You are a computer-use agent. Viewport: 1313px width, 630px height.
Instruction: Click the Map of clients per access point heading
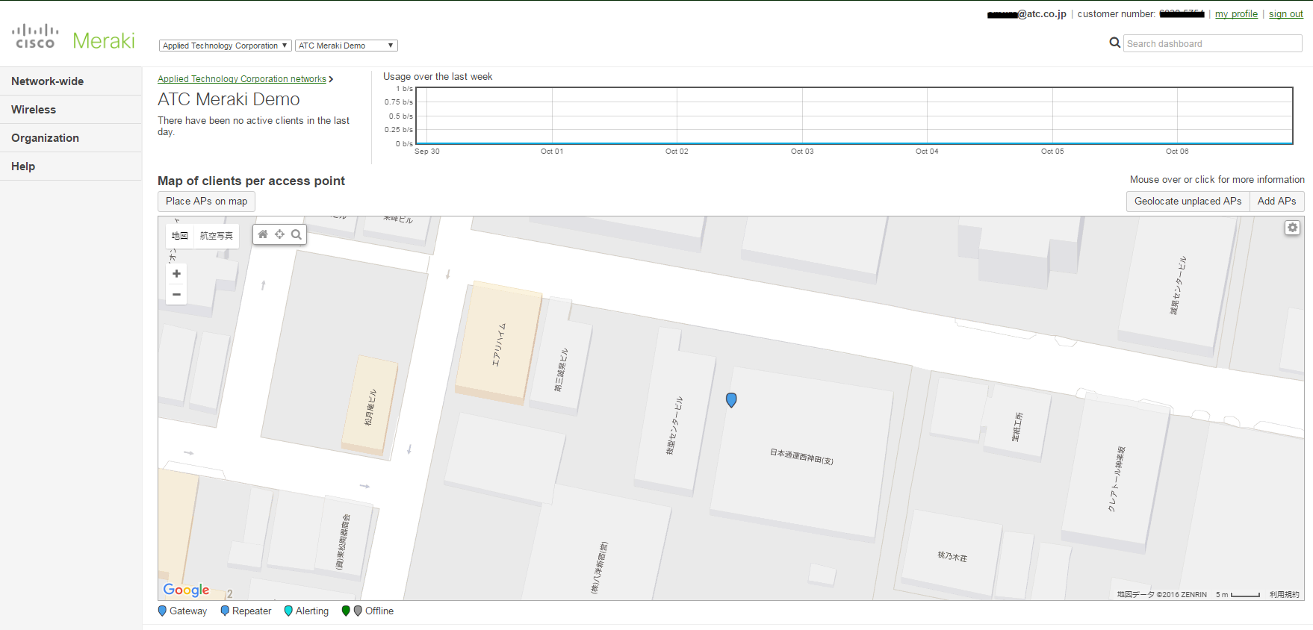click(251, 181)
